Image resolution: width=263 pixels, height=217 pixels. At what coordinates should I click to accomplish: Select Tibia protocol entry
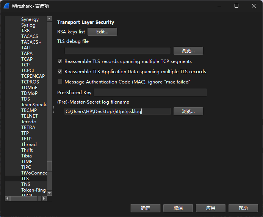(x=26, y=156)
